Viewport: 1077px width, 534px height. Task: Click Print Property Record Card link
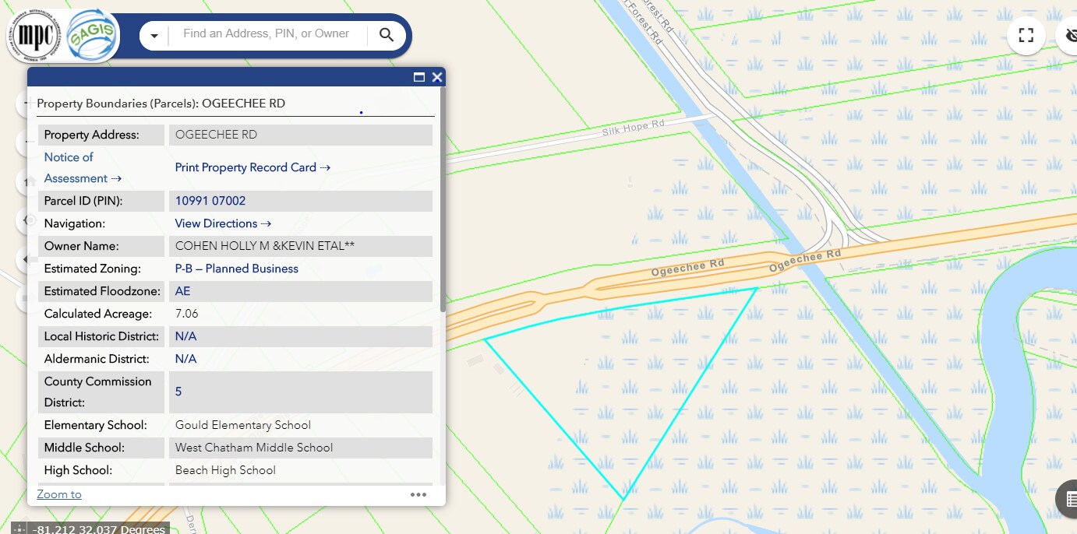(x=252, y=167)
